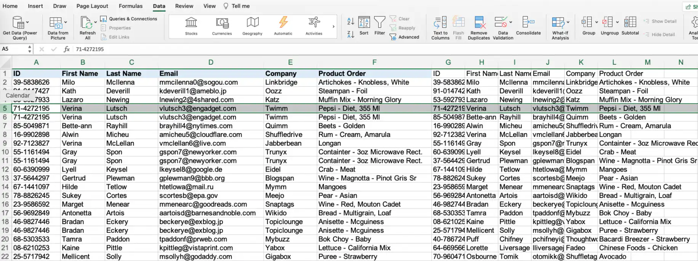Select the Currencies data type
The height and width of the screenshot is (261, 698).
(222, 26)
